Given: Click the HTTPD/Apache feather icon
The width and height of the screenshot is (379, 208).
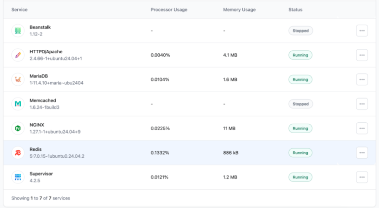Looking at the screenshot, I should click(x=18, y=55).
